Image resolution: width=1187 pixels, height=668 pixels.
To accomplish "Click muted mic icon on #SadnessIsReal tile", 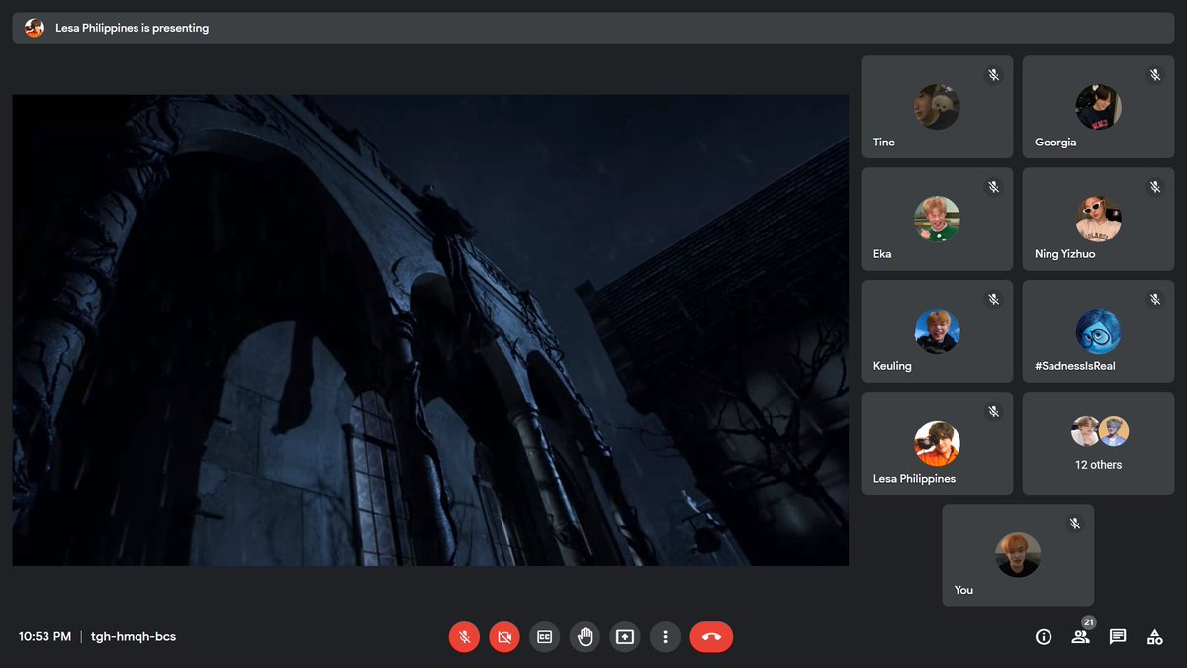I will pyautogui.click(x=1154, y=299).
